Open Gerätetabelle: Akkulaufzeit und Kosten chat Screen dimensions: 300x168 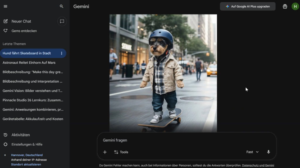coord(33,119)
